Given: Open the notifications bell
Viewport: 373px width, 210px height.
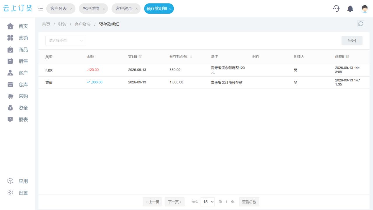Looking at the screenshot, I should (x=350, y=9).
